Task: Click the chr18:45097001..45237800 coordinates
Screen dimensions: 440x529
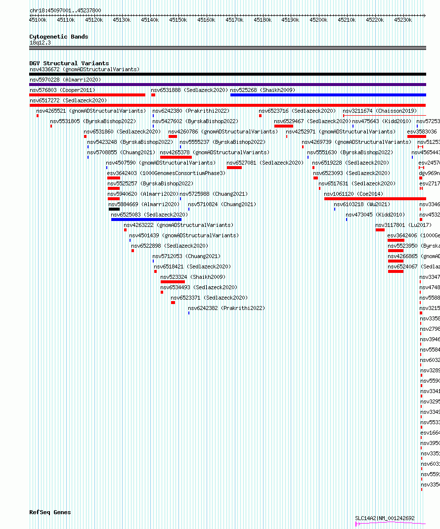Action: (x=65, y=10)
